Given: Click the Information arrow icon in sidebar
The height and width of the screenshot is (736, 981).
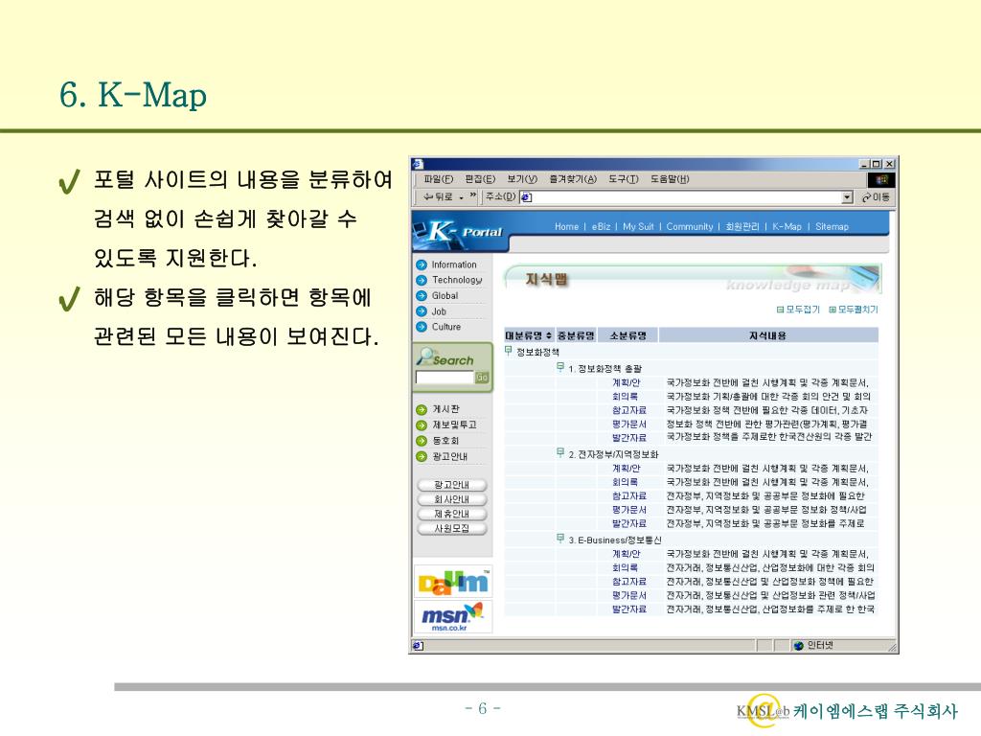Looking at the screenshot, I should pyautogui.click(x=422, y=264).
